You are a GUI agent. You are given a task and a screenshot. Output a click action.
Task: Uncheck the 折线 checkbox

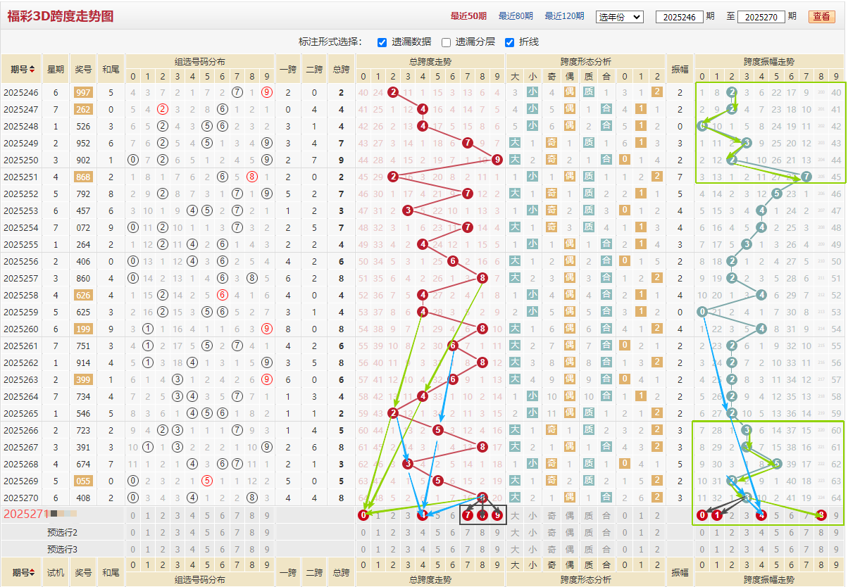click(509, 42)
